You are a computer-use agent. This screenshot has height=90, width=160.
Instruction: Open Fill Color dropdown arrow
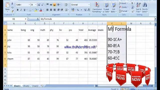pos(38,10)
